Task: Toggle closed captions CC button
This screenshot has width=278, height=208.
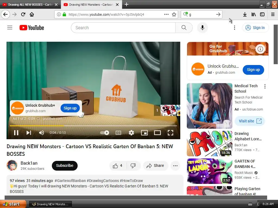Action: pyautogui.click(x=118, y=133)
